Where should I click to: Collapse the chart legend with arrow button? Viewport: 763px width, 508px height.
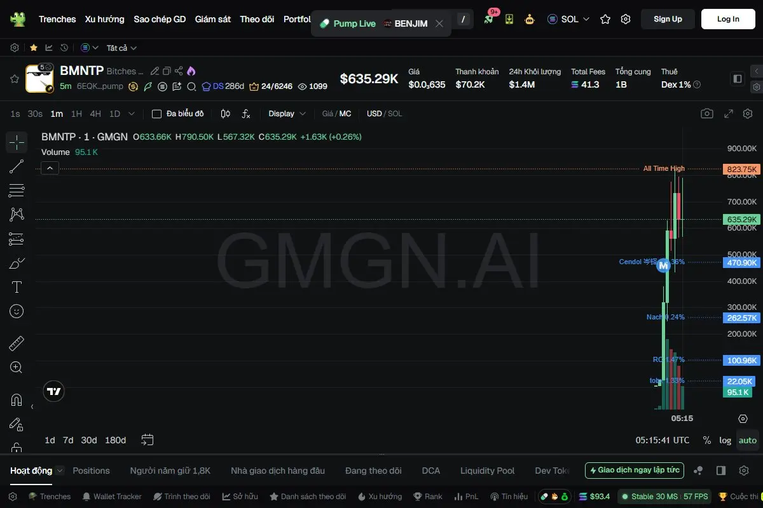[50, 168]
